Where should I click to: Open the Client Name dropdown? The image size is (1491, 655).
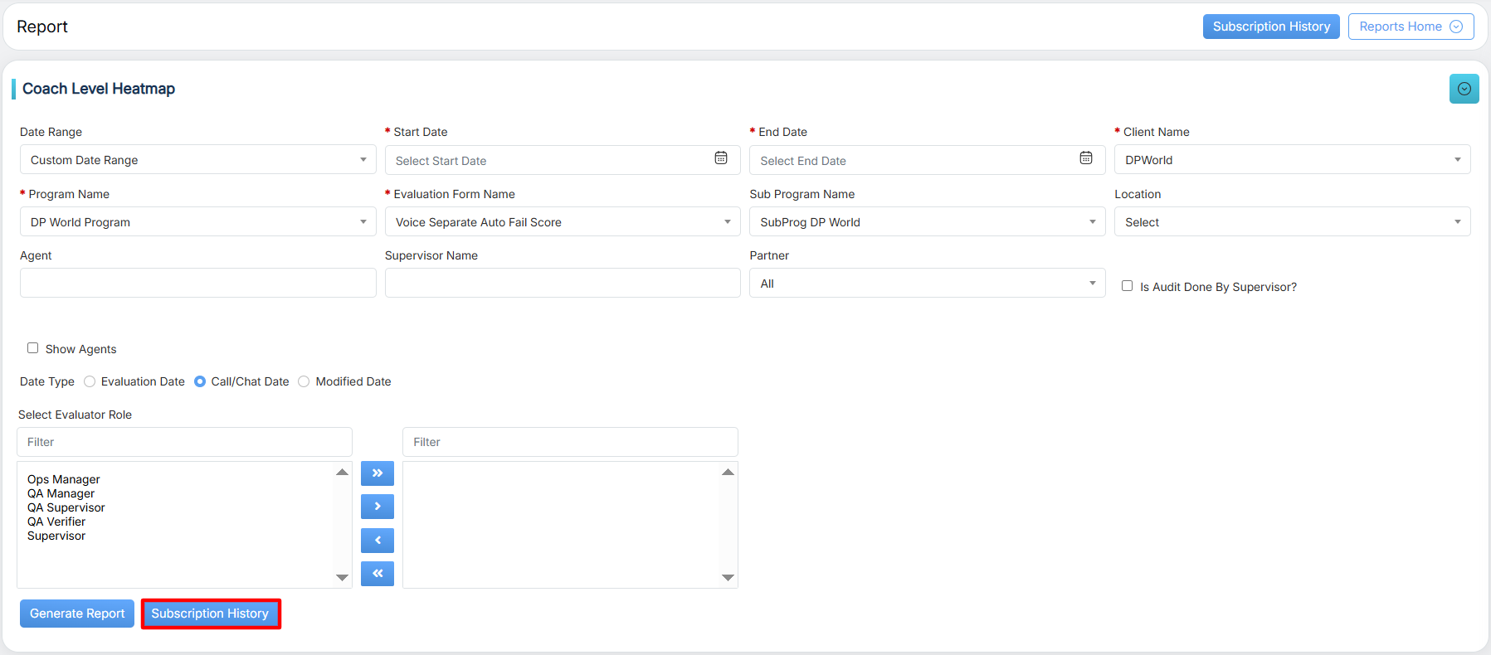pyautogui.click(x=1291, y=160)
